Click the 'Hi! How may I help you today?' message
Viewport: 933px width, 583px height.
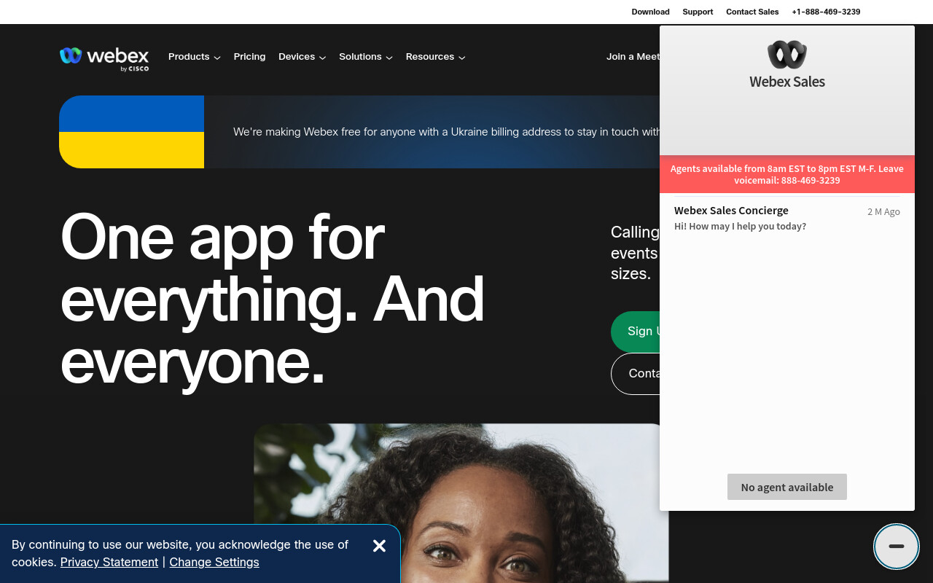pos(740,227)
